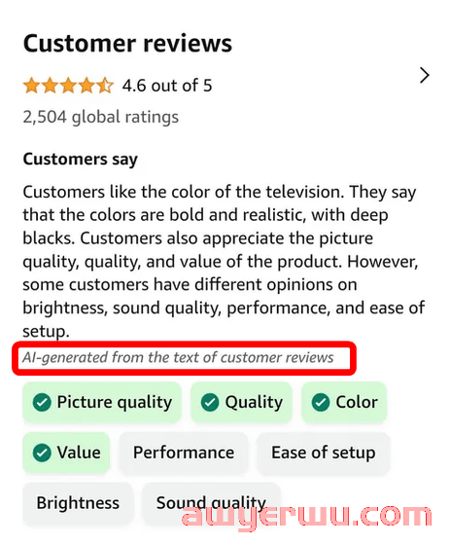Tap the Sound quality chip
This screenshot has height=545, width=450.
211,503
